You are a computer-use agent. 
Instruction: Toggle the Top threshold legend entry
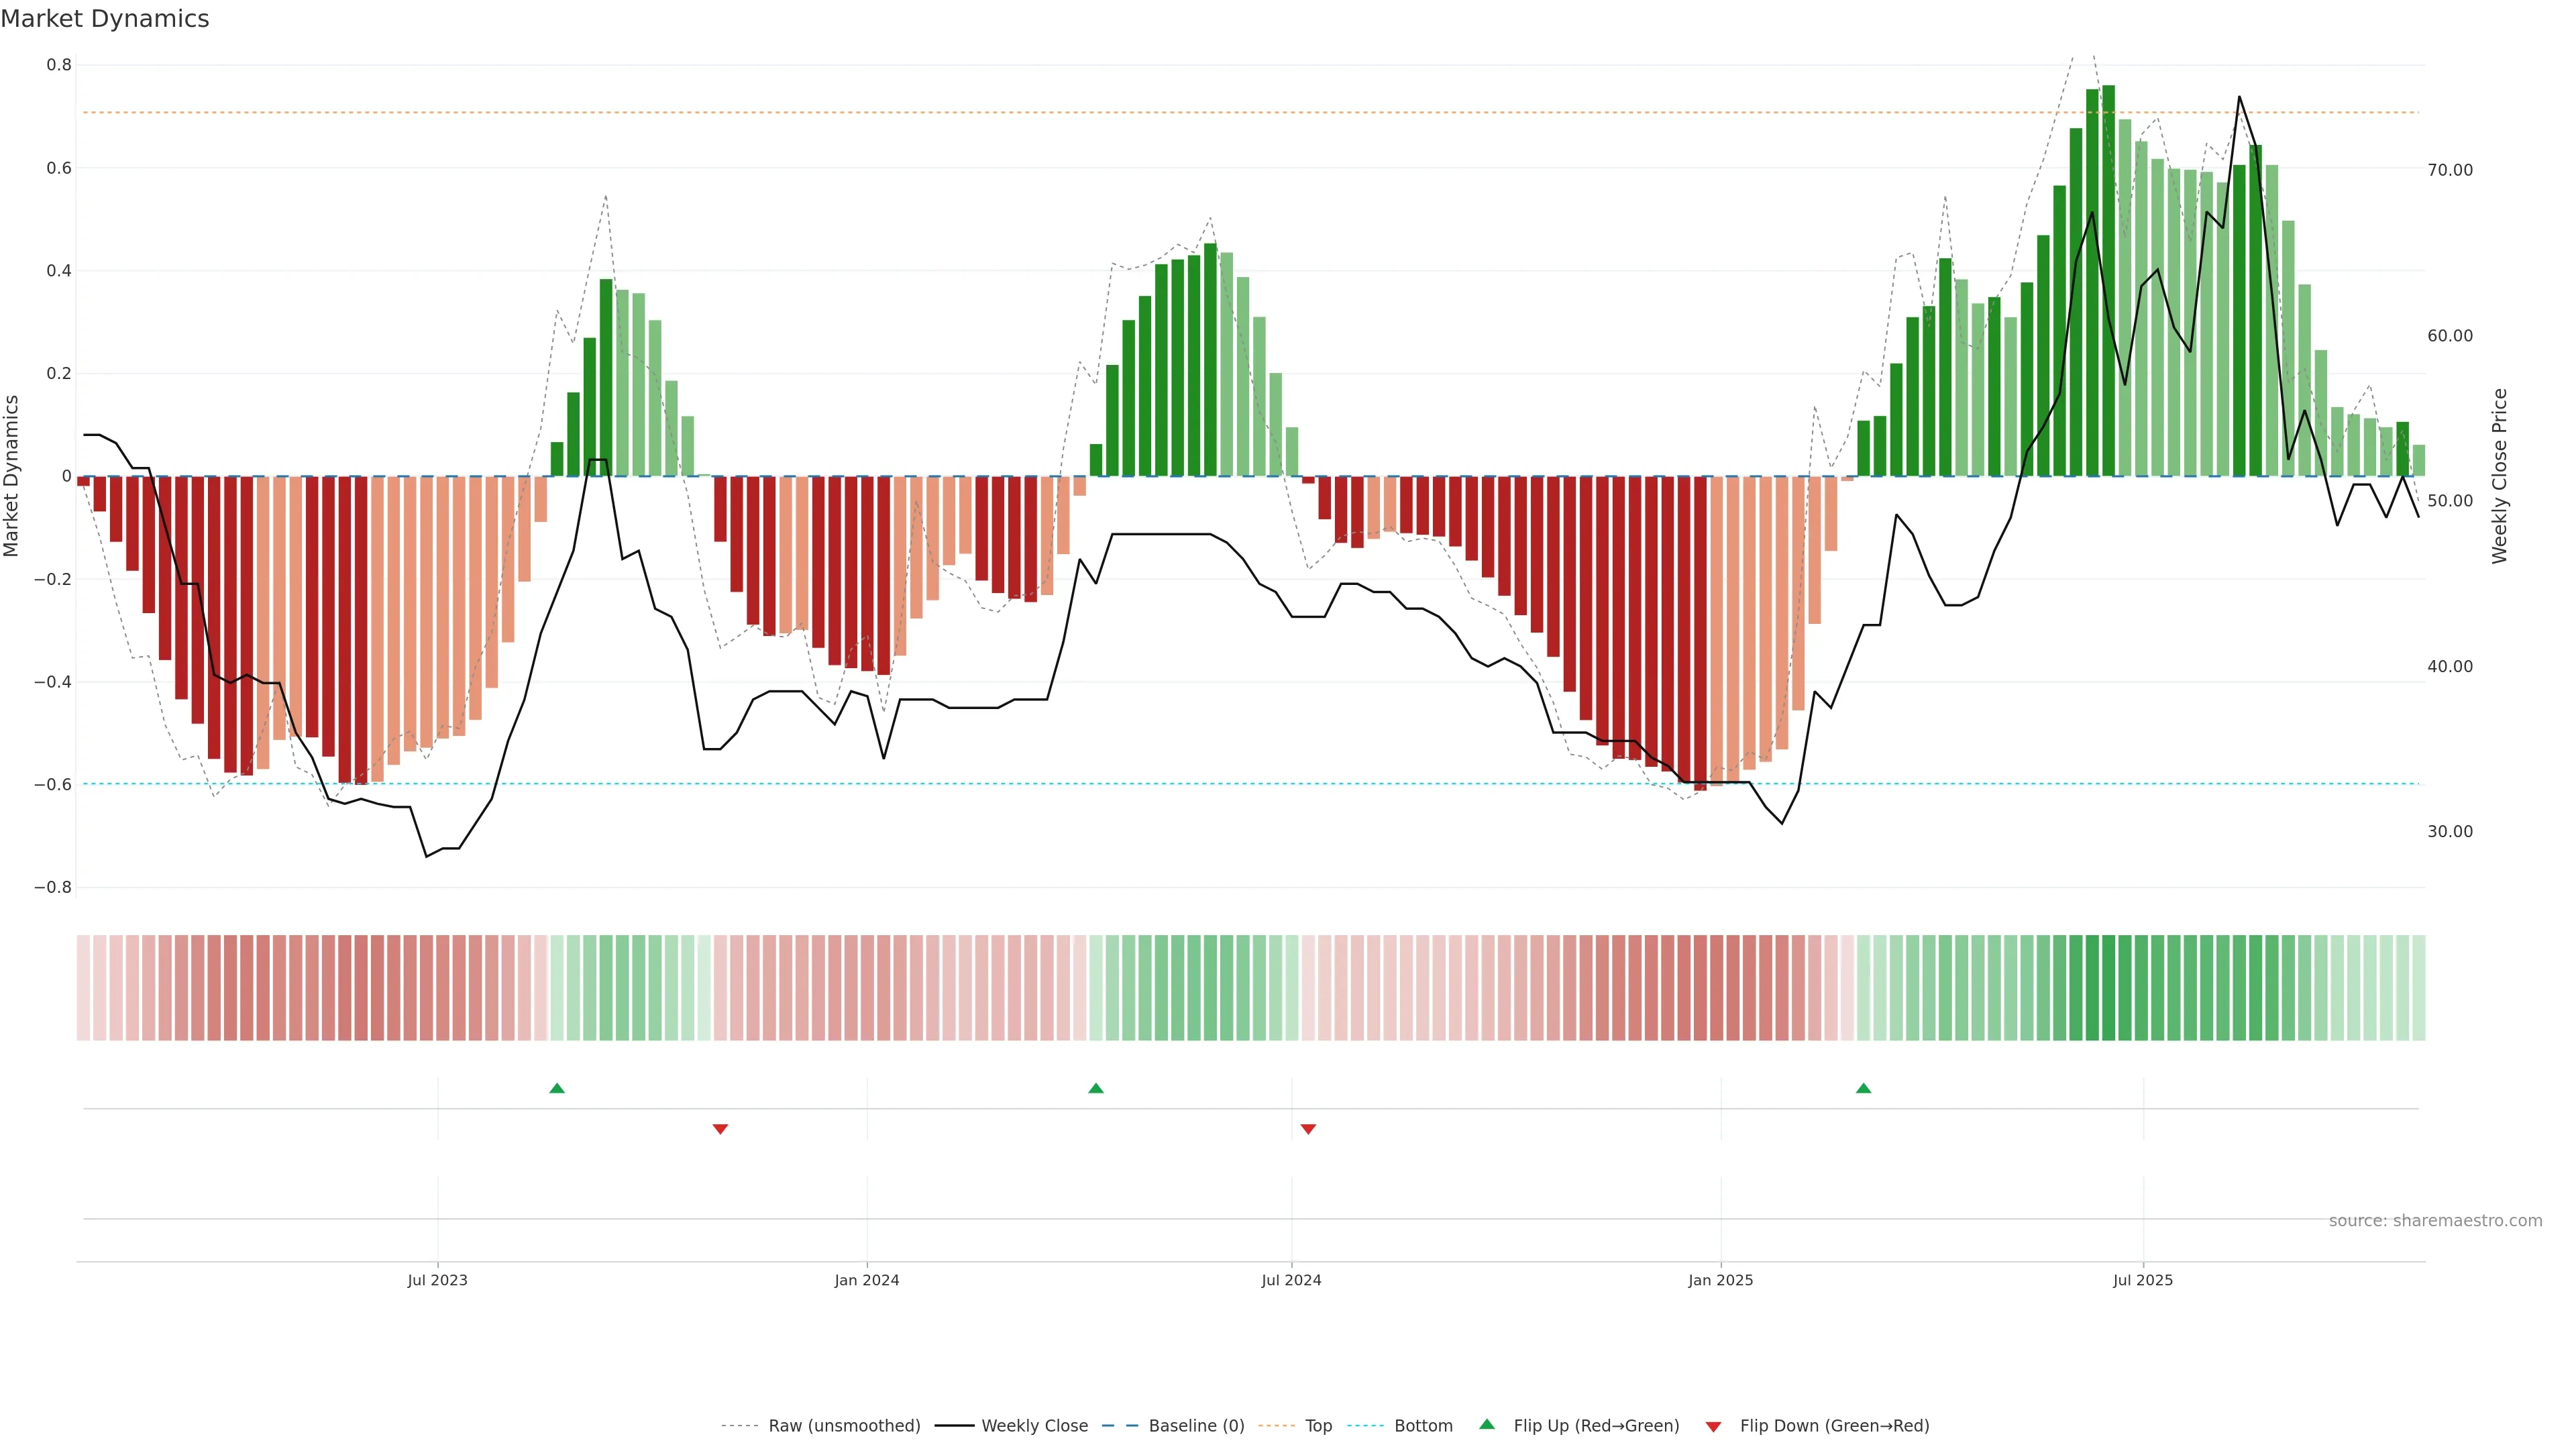pyautogui.click(x=1318, y=1426)
